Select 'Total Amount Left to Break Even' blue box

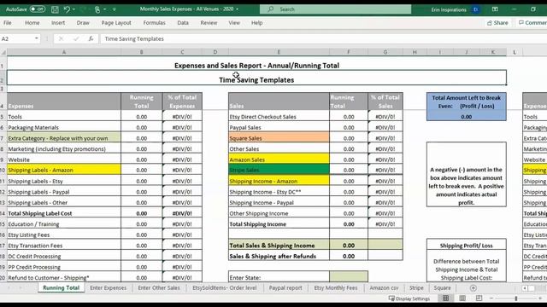tap(466, 107)
